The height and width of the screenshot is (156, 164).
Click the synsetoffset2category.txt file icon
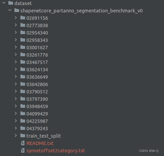(23, 150)
